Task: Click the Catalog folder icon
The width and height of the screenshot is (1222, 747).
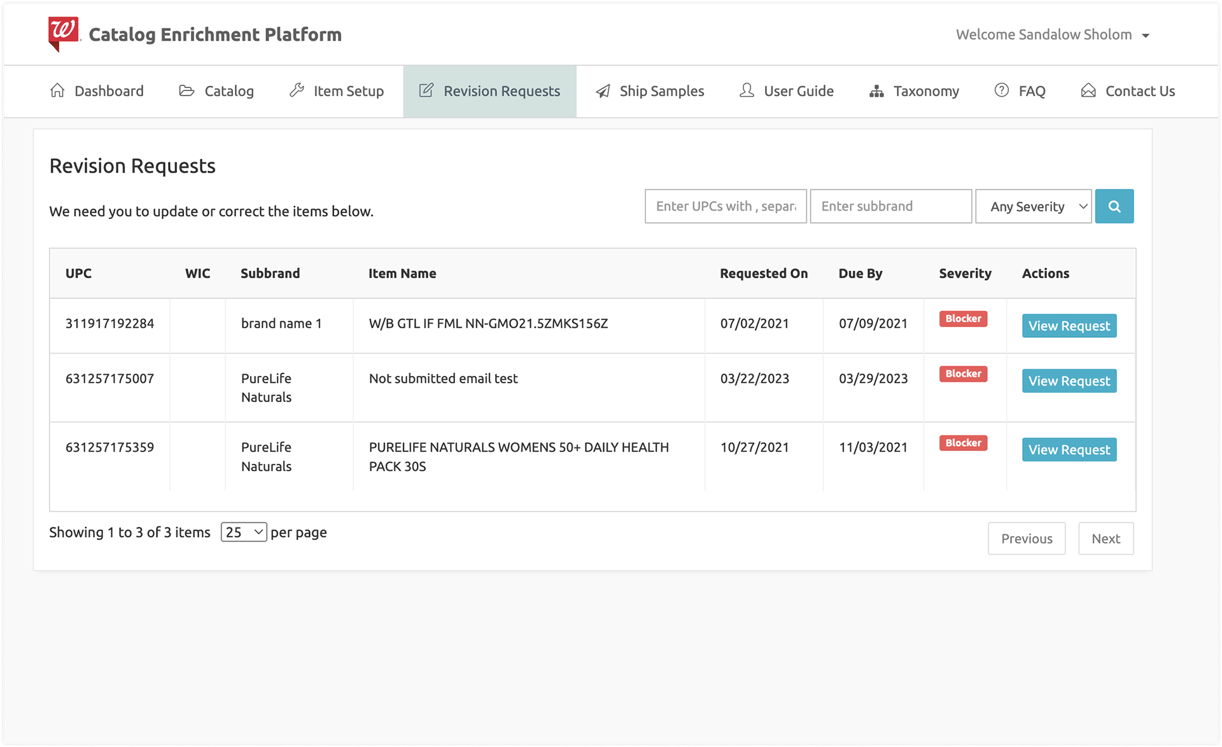Action: point(186,90)
